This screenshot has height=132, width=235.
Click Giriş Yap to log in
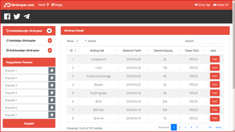202,5
